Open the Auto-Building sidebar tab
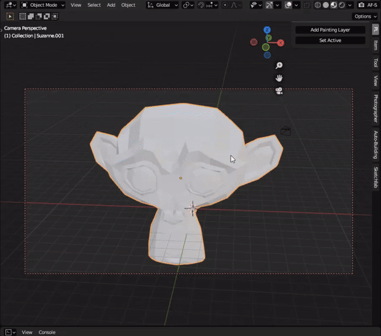 (376, 145)
